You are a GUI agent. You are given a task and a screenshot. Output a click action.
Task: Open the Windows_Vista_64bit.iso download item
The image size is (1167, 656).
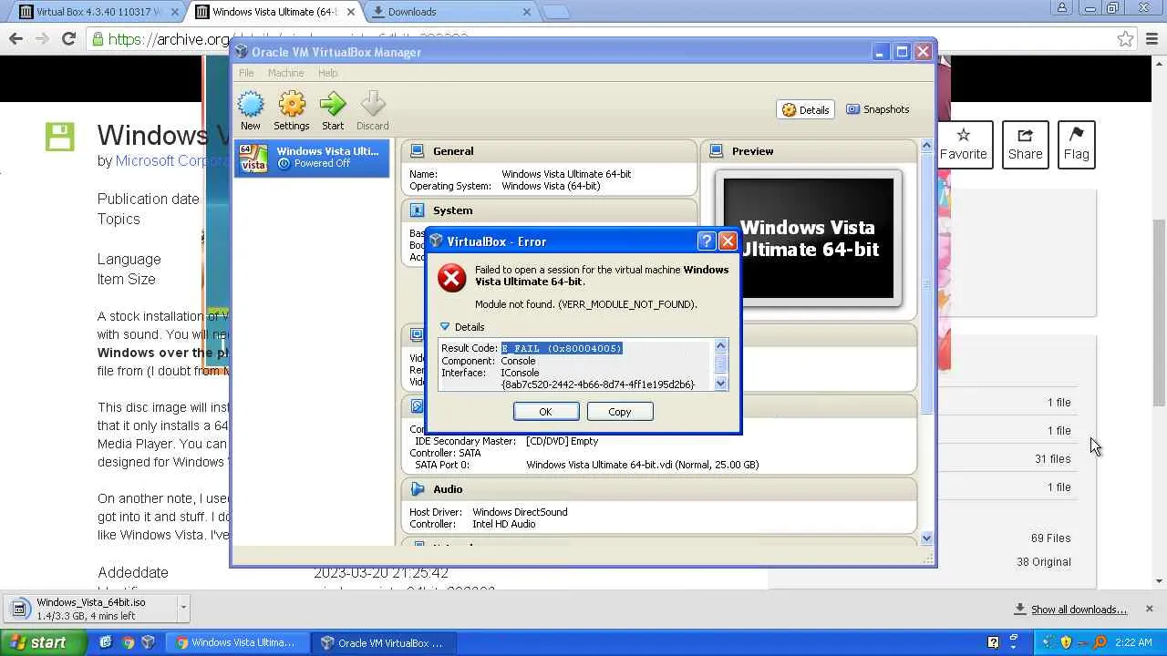click(89, 608)
